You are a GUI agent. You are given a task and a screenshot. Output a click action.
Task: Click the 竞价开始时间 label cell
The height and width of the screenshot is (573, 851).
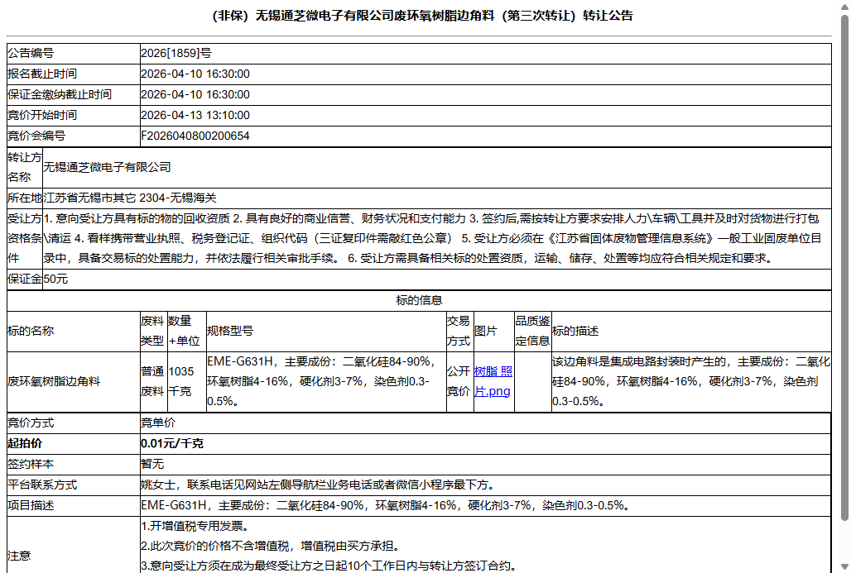click(74, 115)
